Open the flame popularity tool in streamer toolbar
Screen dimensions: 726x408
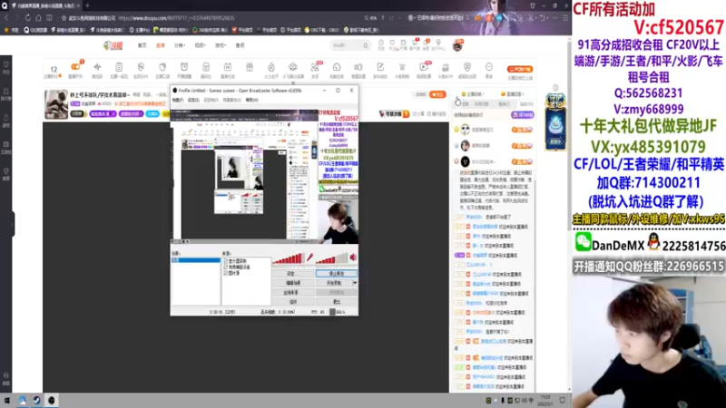[x=271, y=67]
